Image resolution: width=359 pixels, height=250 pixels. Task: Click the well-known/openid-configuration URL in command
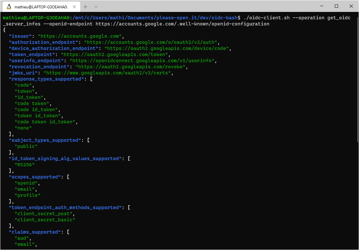[182, 24]
